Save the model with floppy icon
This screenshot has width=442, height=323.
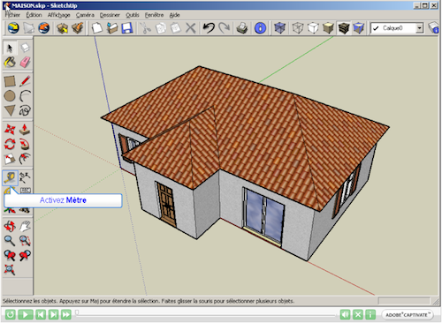click(x=127, y=28)
